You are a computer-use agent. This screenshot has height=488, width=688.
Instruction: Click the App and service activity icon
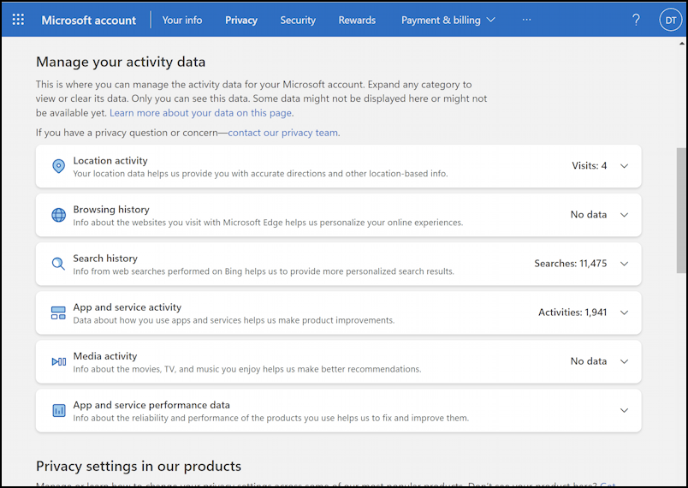[58, 312]
